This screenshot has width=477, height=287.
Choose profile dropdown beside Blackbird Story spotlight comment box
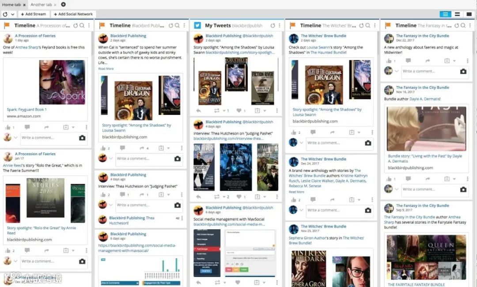click(111, 159)
